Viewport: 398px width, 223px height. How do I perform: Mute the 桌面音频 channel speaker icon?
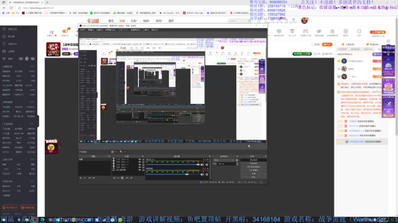click(202, 174)
